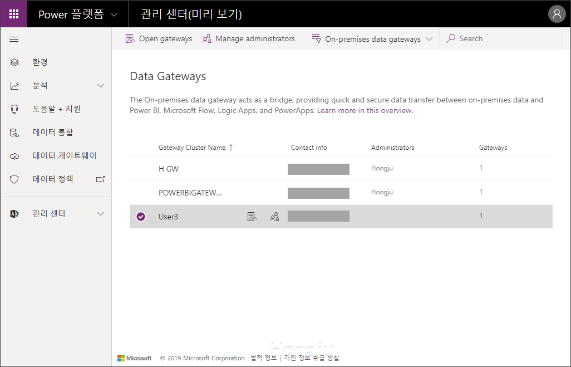Click the Open gateways toolbar button
Screen dimensions: 571x367
click(159, 38)
